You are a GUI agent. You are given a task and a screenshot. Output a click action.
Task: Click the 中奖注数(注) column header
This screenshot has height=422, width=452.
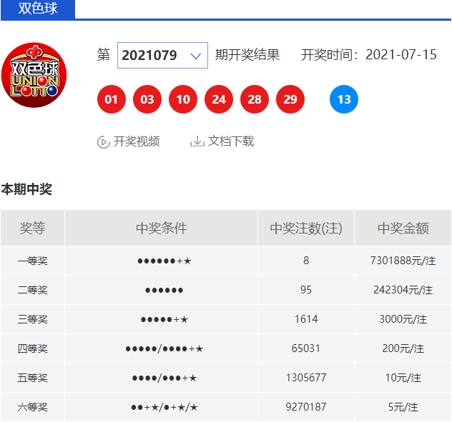coord(306,228)
